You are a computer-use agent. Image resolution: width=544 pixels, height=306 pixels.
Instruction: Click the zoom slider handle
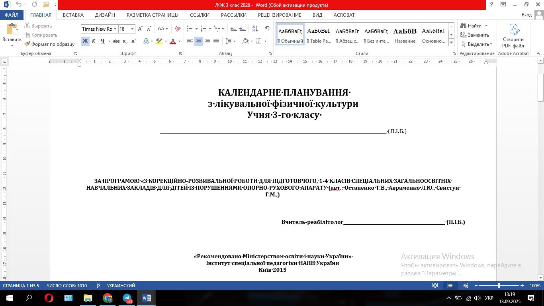499,286
